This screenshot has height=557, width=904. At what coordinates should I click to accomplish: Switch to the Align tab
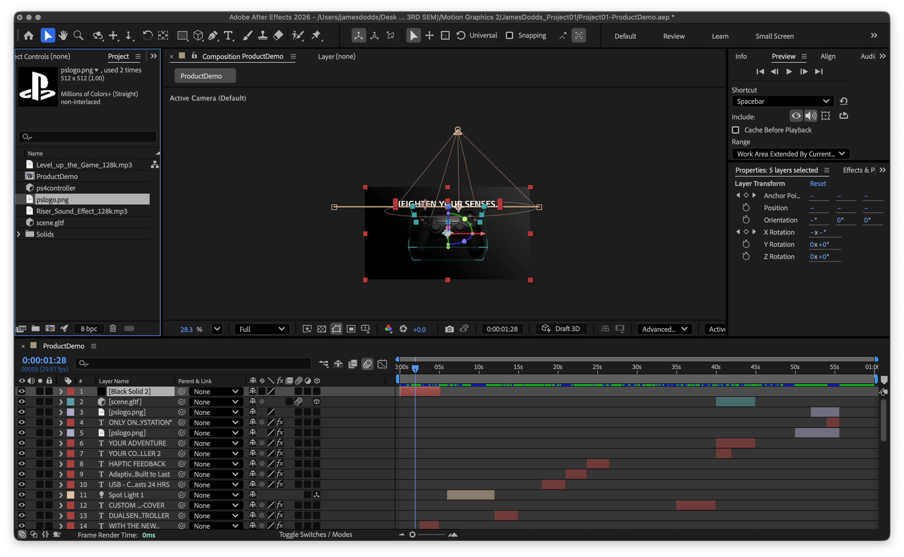pos(827,56)
